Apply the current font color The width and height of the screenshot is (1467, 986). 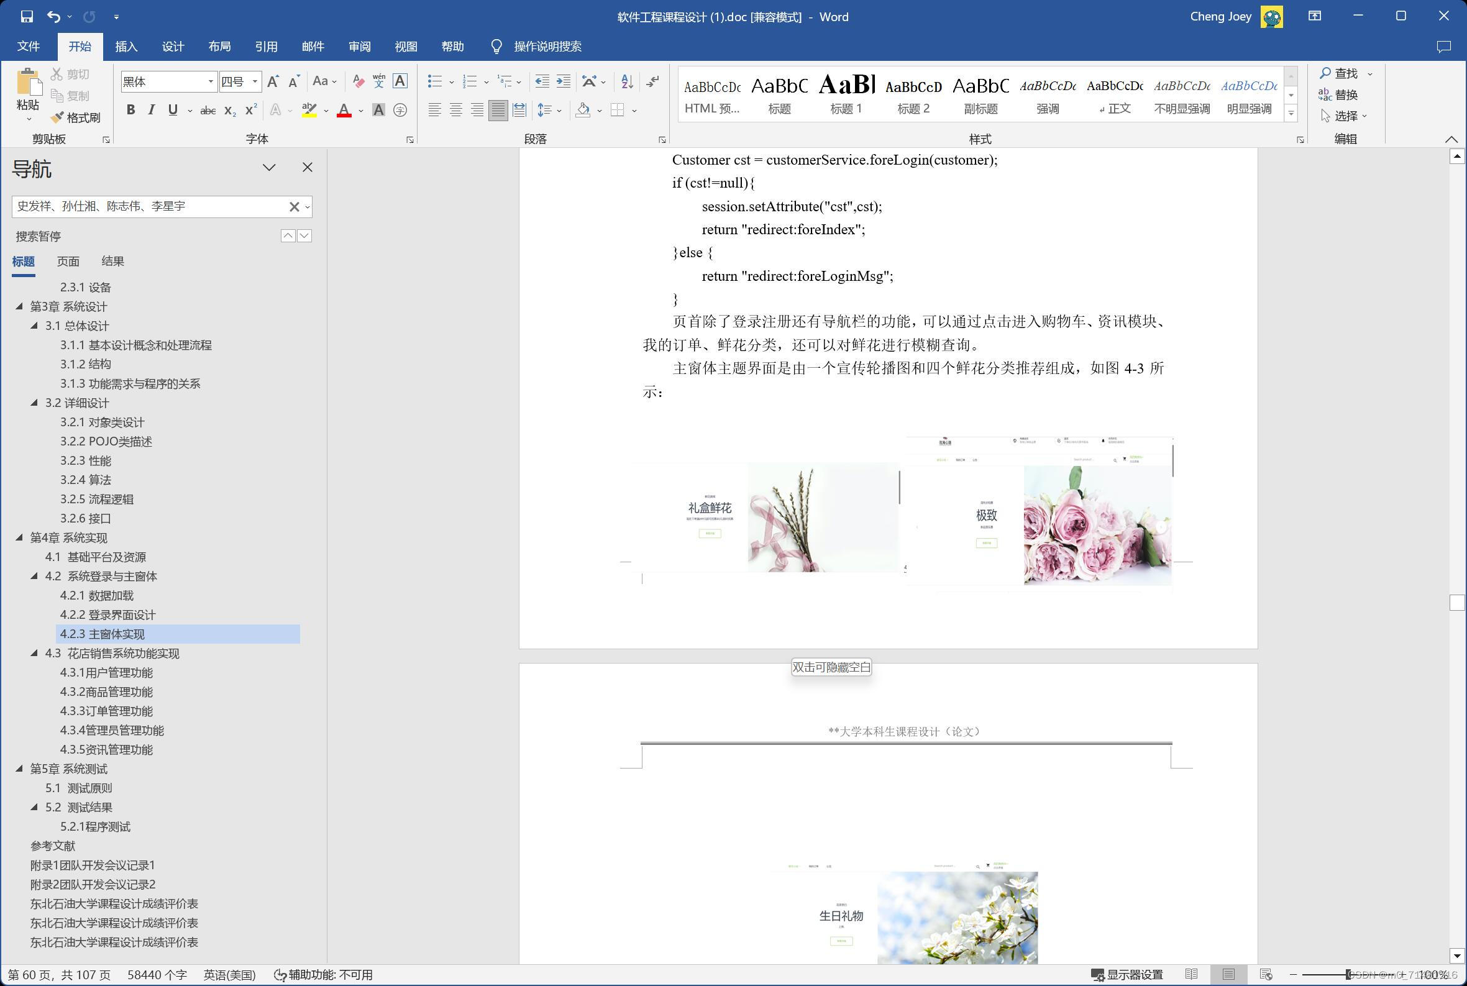(345, 109)
